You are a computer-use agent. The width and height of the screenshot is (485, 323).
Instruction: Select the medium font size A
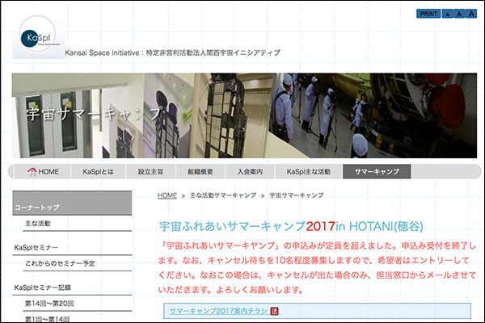click(x=459, y=14)
